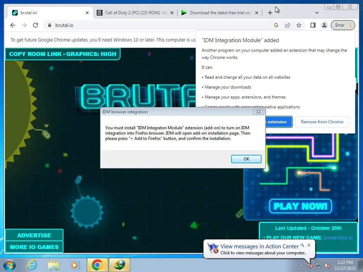This screenshot has height=272, width=363.
Task: Switch to Call of Duty 2 tab
Action: 135,13
